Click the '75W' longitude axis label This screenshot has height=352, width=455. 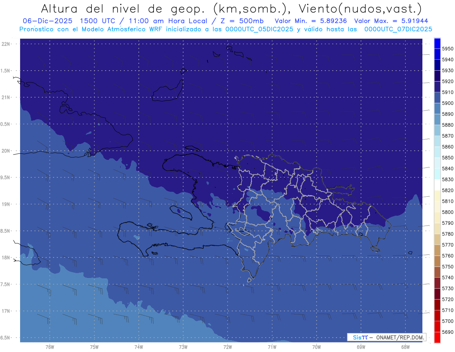(94, 347)
